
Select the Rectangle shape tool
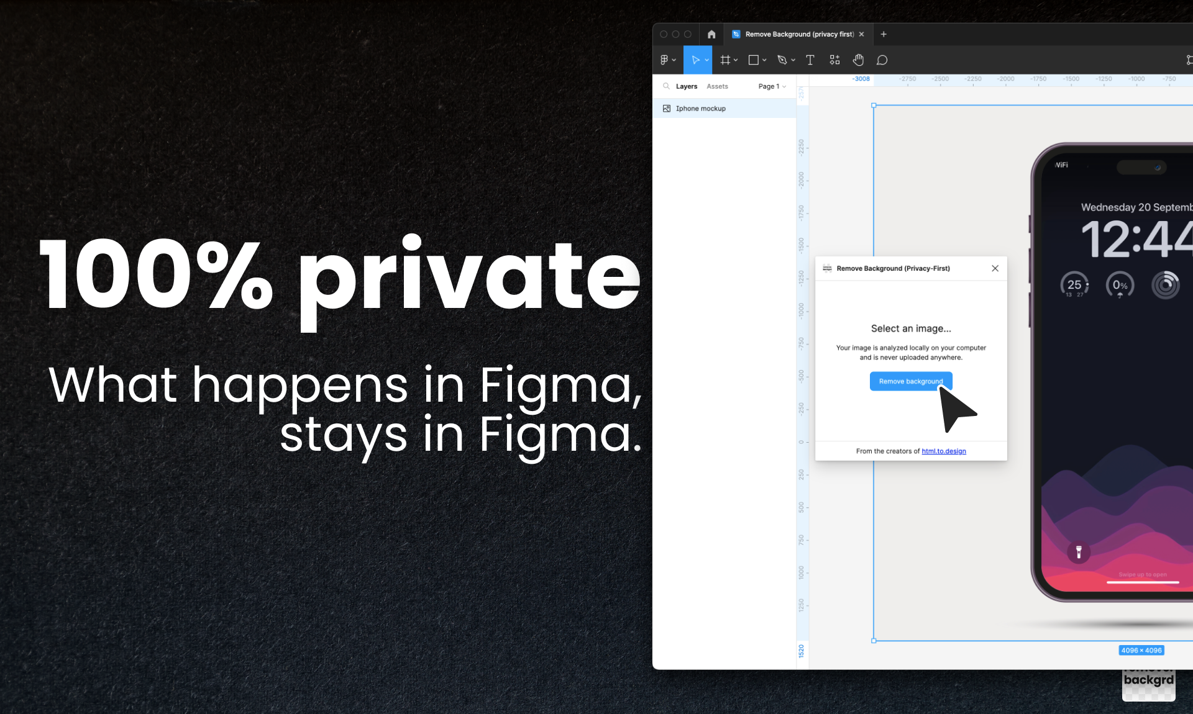753,60
